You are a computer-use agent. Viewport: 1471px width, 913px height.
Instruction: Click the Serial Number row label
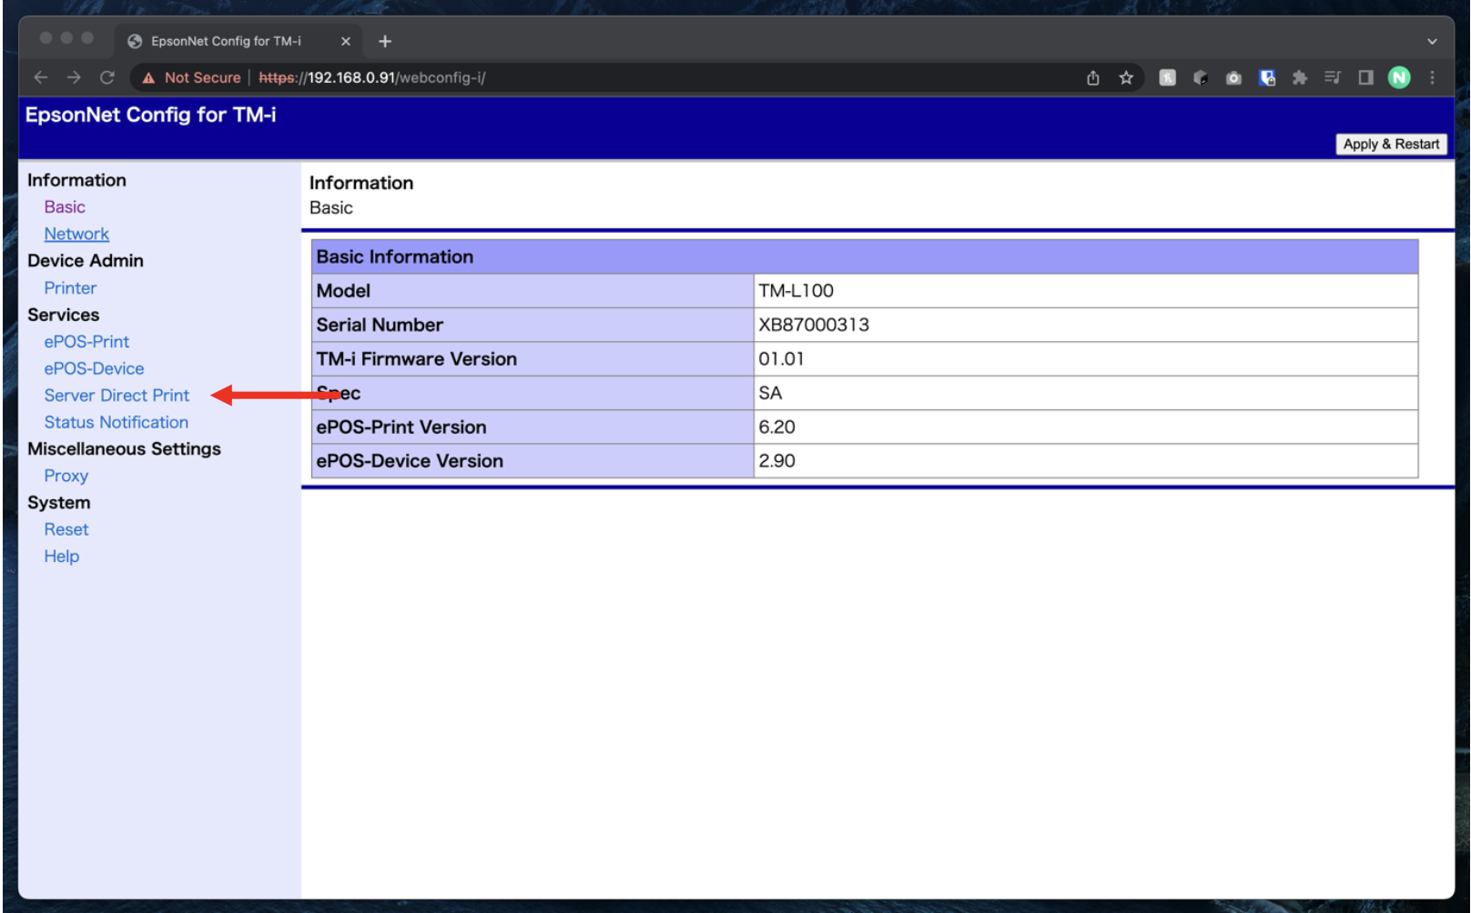(380, 325)
